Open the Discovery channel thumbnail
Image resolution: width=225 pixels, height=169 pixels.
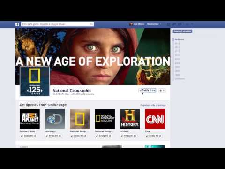(x=55, y=119)
